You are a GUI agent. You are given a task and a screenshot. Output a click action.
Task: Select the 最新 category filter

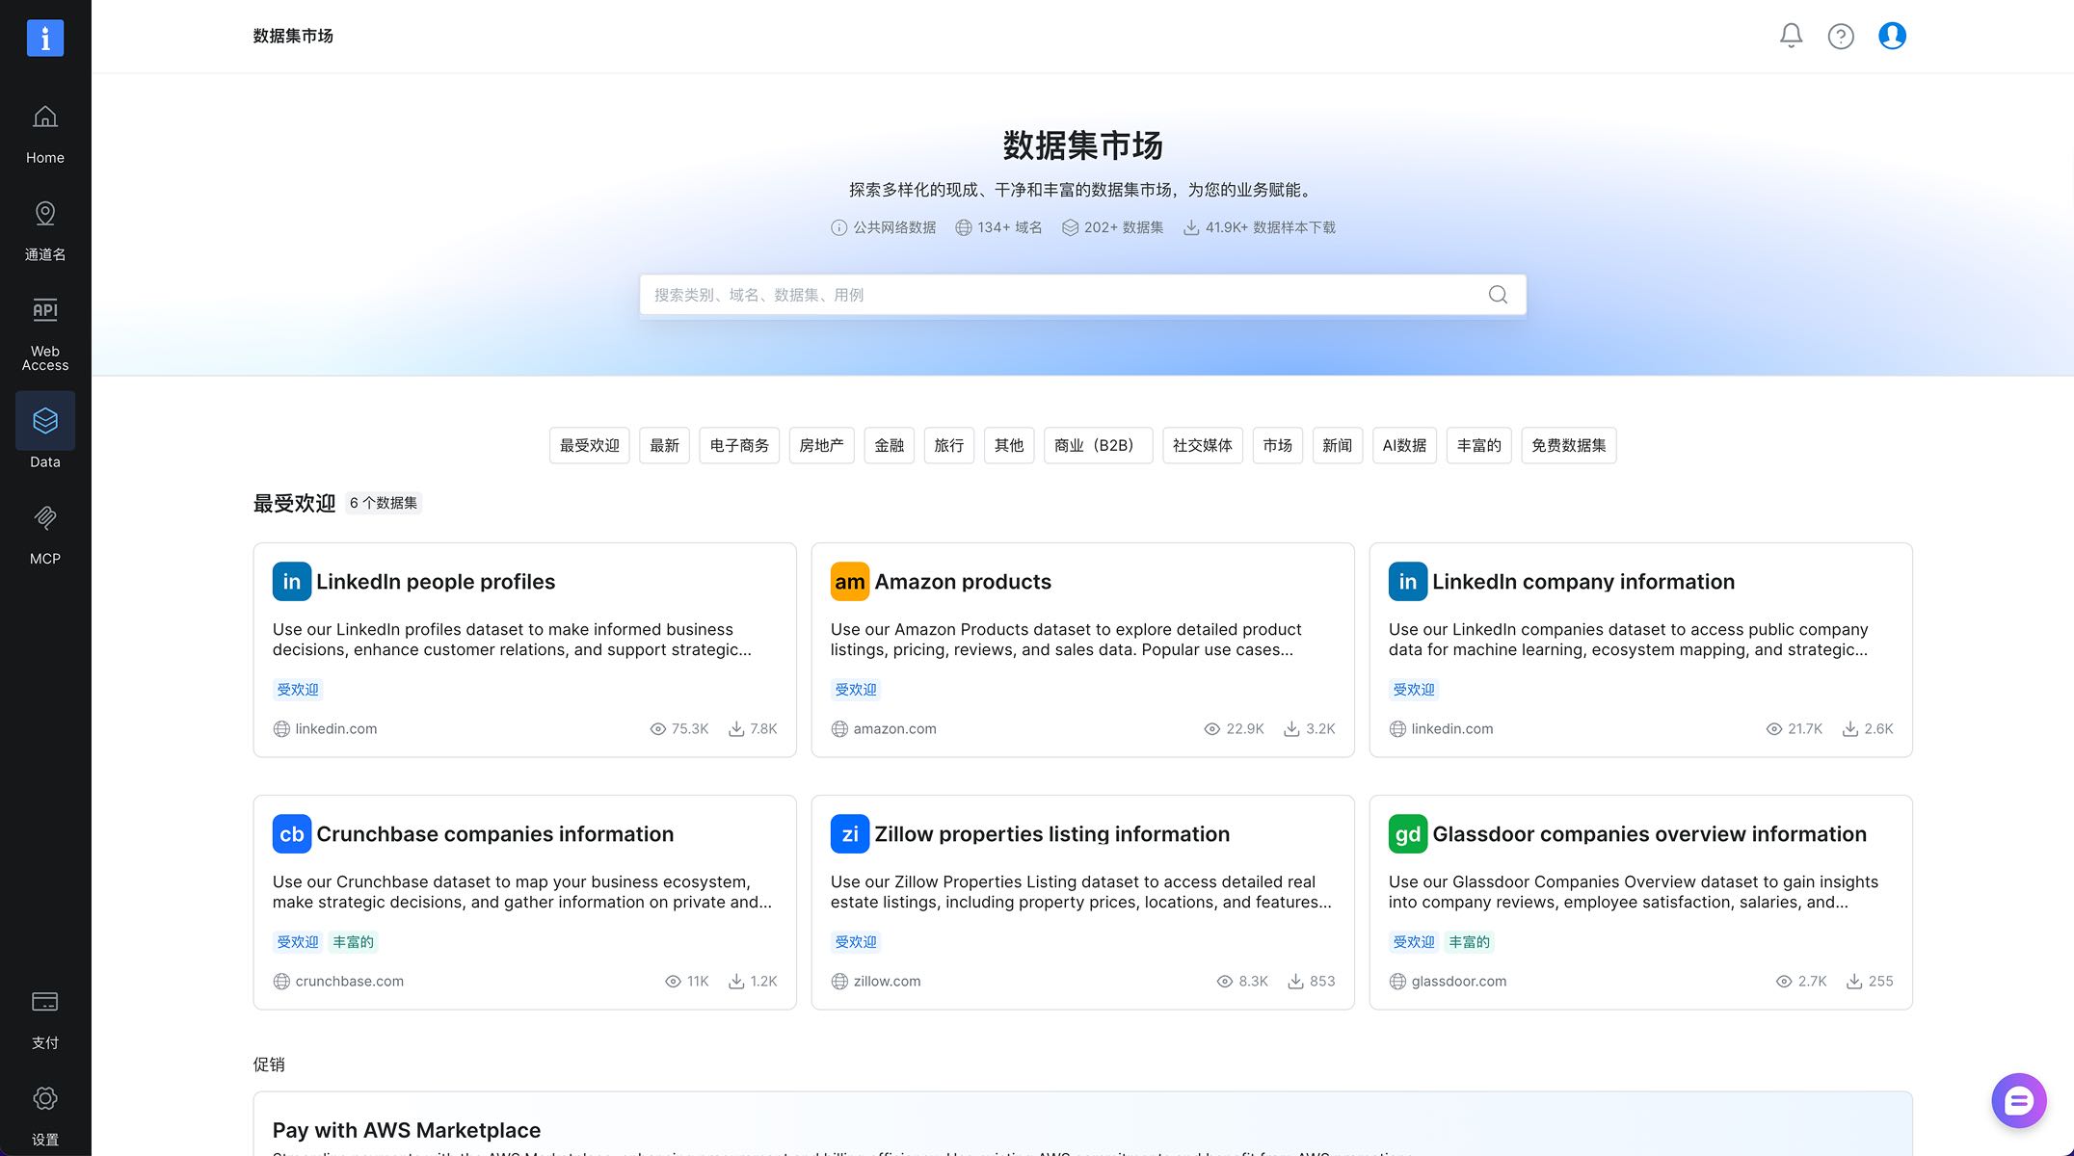pyautogui.click(x=664, y=445)
